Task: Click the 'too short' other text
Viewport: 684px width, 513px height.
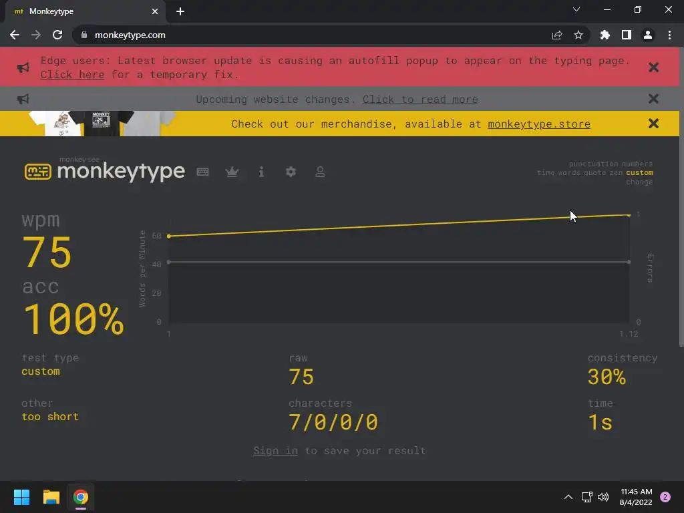Action: click(50, 417)
